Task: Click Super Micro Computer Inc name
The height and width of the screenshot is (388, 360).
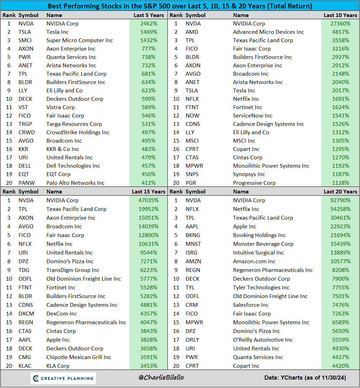Action: pos(80,40)
